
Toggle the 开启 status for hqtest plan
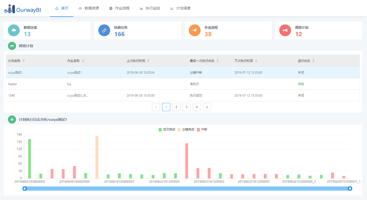(x=301, y=84)
